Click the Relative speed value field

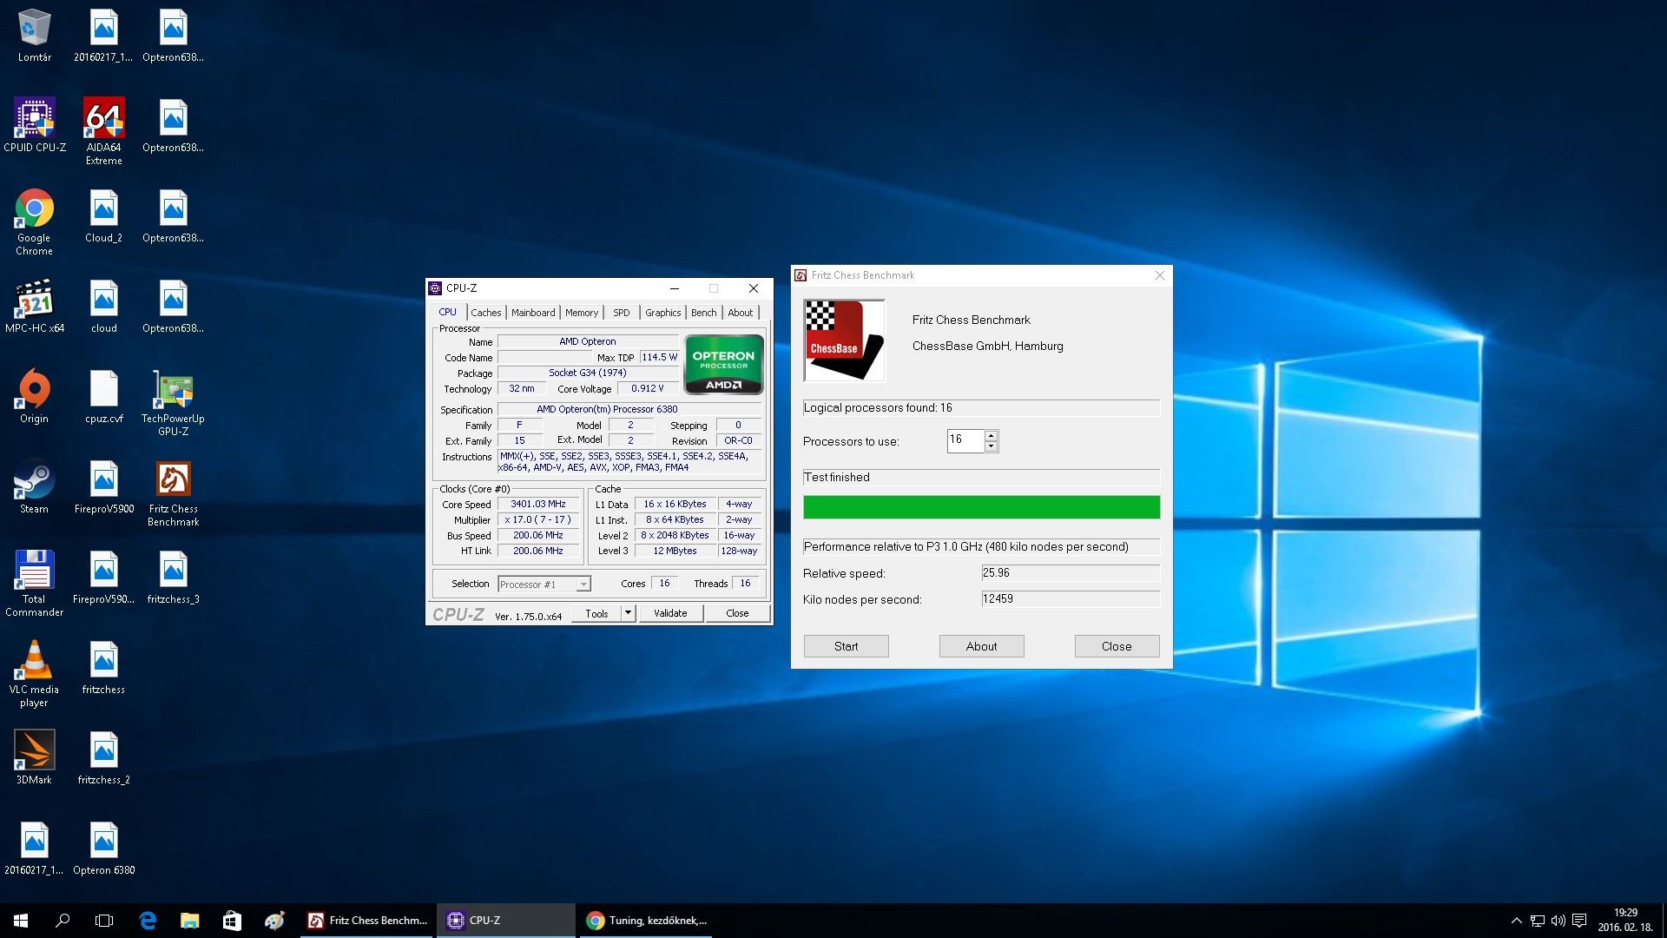click(x=1071, y=573)
